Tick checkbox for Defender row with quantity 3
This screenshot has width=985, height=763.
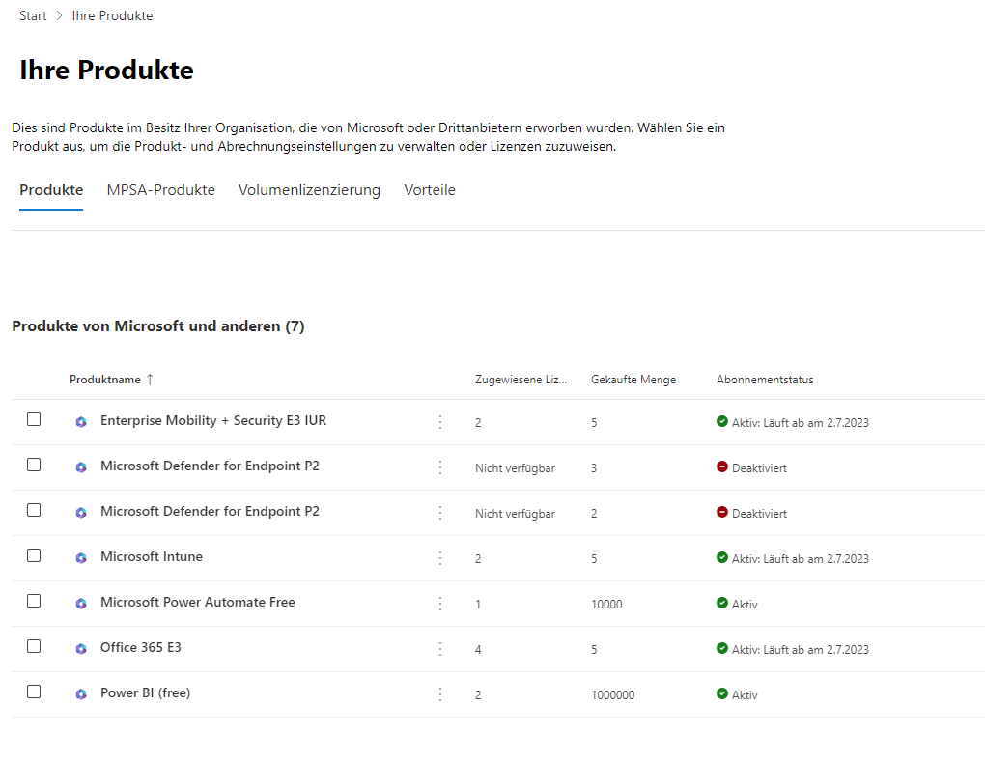click(34, 465)
